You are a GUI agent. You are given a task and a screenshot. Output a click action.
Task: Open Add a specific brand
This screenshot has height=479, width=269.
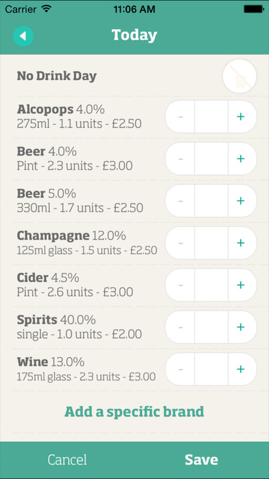[x=134, y=412]
